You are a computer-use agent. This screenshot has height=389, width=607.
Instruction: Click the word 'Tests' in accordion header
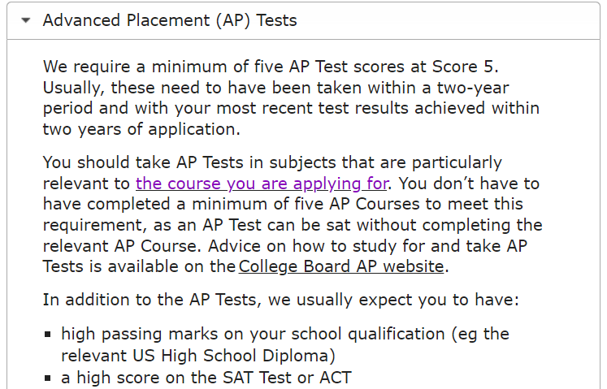click(276, 20)
